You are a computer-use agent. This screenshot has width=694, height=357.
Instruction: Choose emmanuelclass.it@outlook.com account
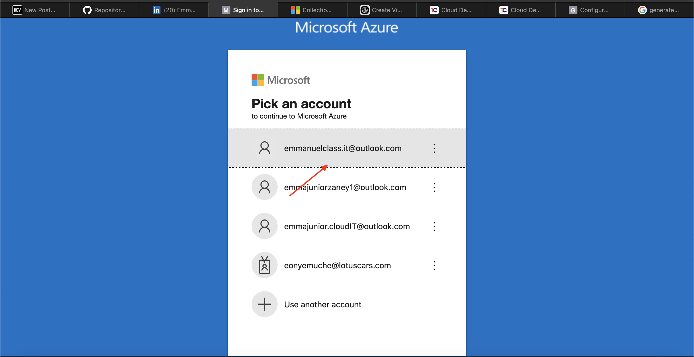coord(347,148)
